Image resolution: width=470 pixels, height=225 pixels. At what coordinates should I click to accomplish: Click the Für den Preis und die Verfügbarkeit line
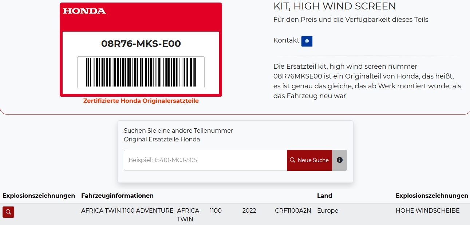click(351, 20)
